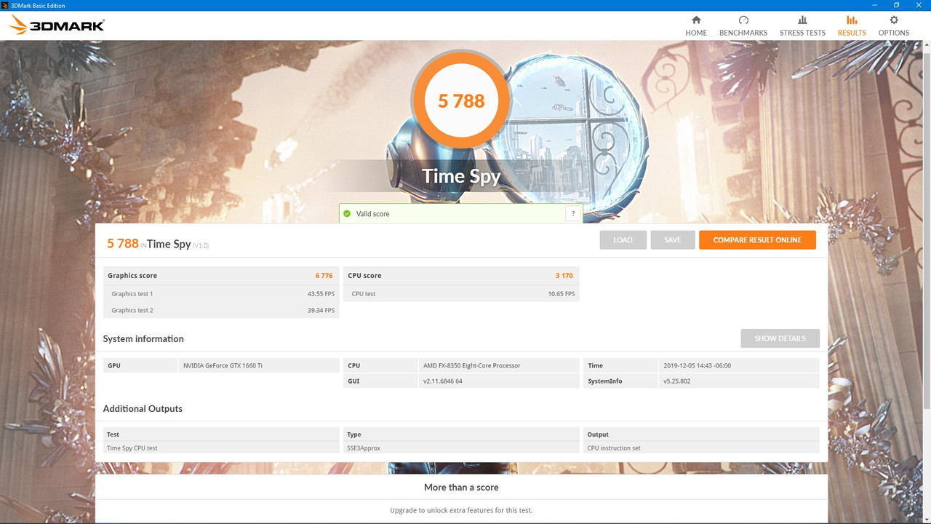Click the green valid score checkmark
The image size is (931, 524).
(x=348, y=214)
